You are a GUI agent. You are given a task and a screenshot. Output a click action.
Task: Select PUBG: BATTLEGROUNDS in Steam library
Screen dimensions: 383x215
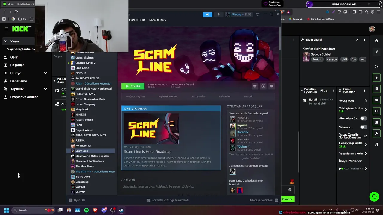[90, 135]
